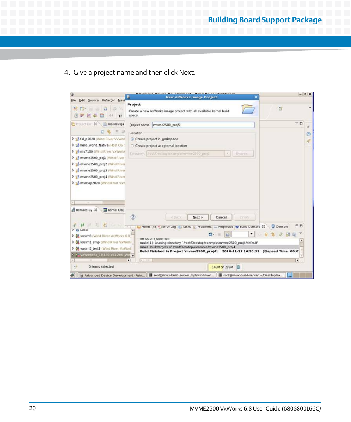Viewport: 351px width, 422px height.
Task: Click Remote Systems vertical scrollbar down arrow
Action: pos(133,256)
